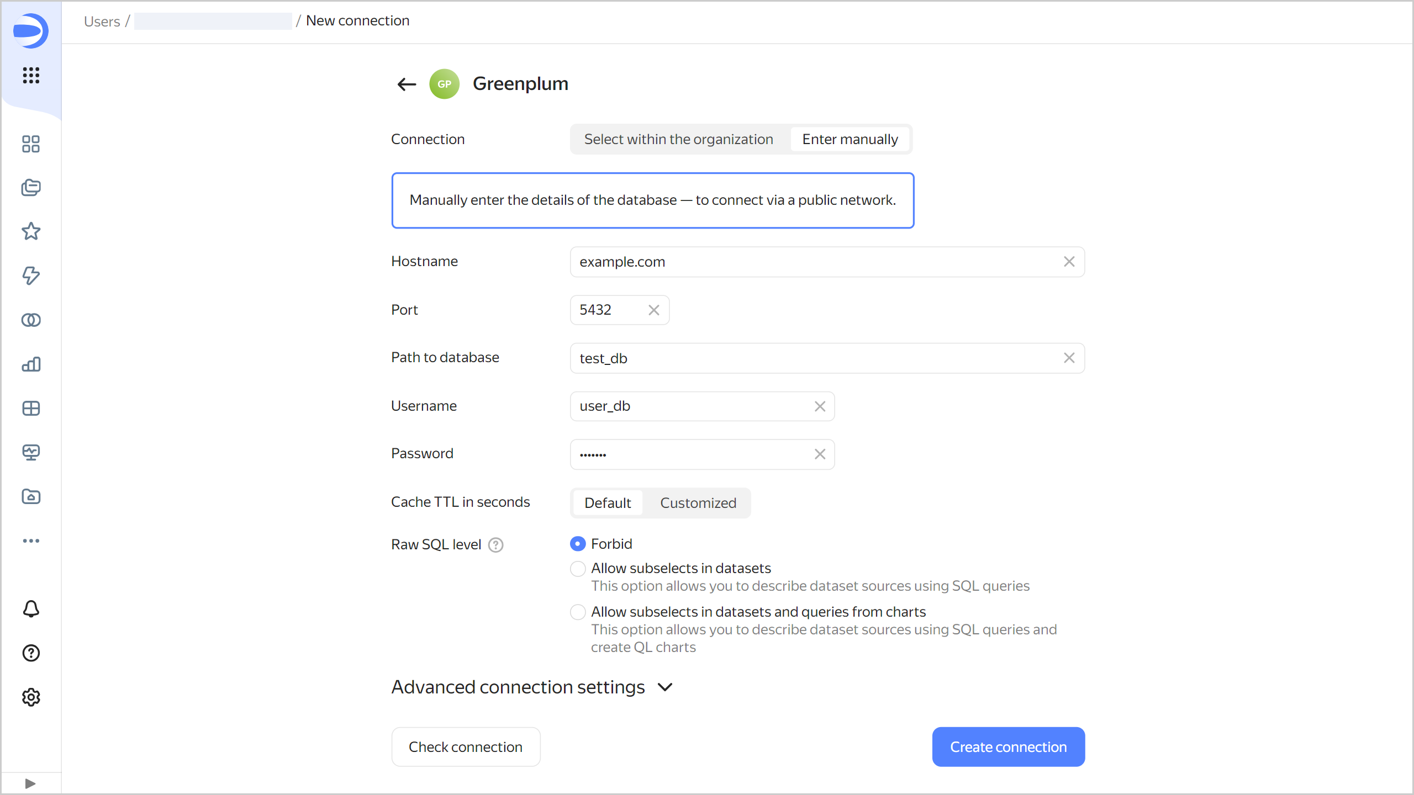Open the Favorites star icon in sidebar
Viewport: 1414px width, 795px height.
[31, 231]
